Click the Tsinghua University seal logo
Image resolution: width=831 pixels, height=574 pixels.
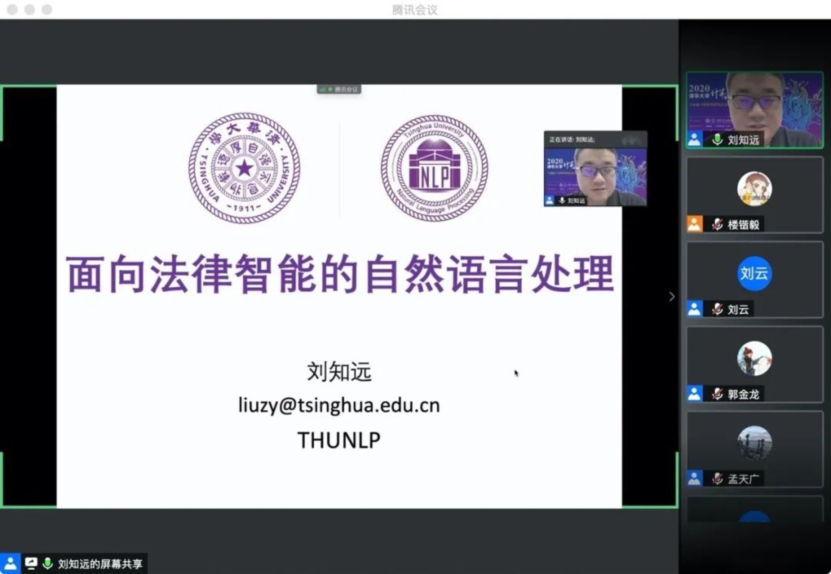244,168
